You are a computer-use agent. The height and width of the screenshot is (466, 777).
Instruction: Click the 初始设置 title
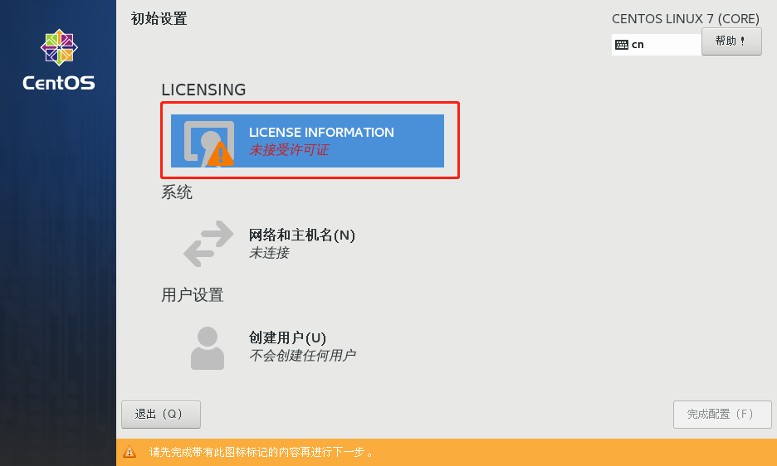click(159, 19)
